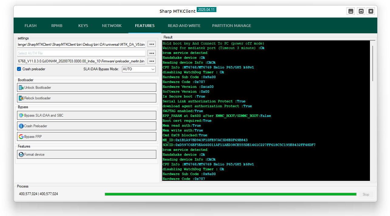The width and height of the screenshot is (390, 216).
Task: Click the Result log scrollbar thumb
Action: tap(373, 63)
